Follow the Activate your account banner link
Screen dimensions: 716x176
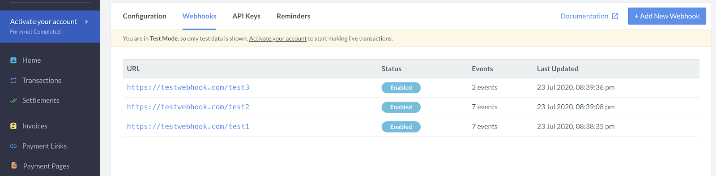[278, 39]
